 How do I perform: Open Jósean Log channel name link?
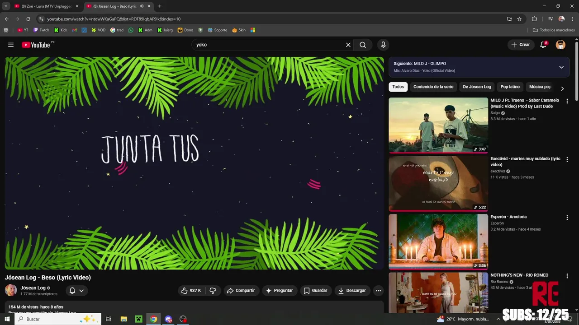tap(33, 288)
